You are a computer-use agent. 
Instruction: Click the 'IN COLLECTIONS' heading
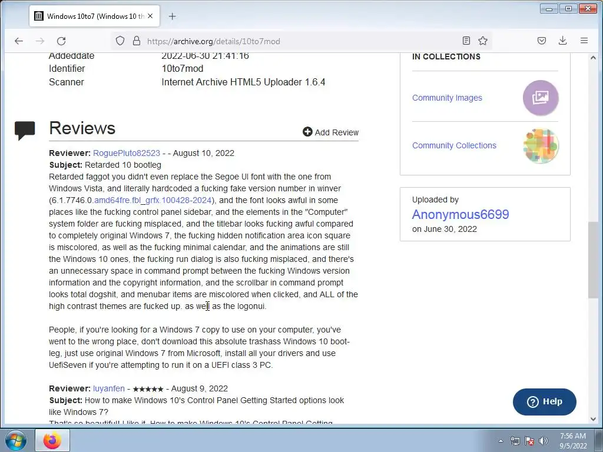coord(446,56)
